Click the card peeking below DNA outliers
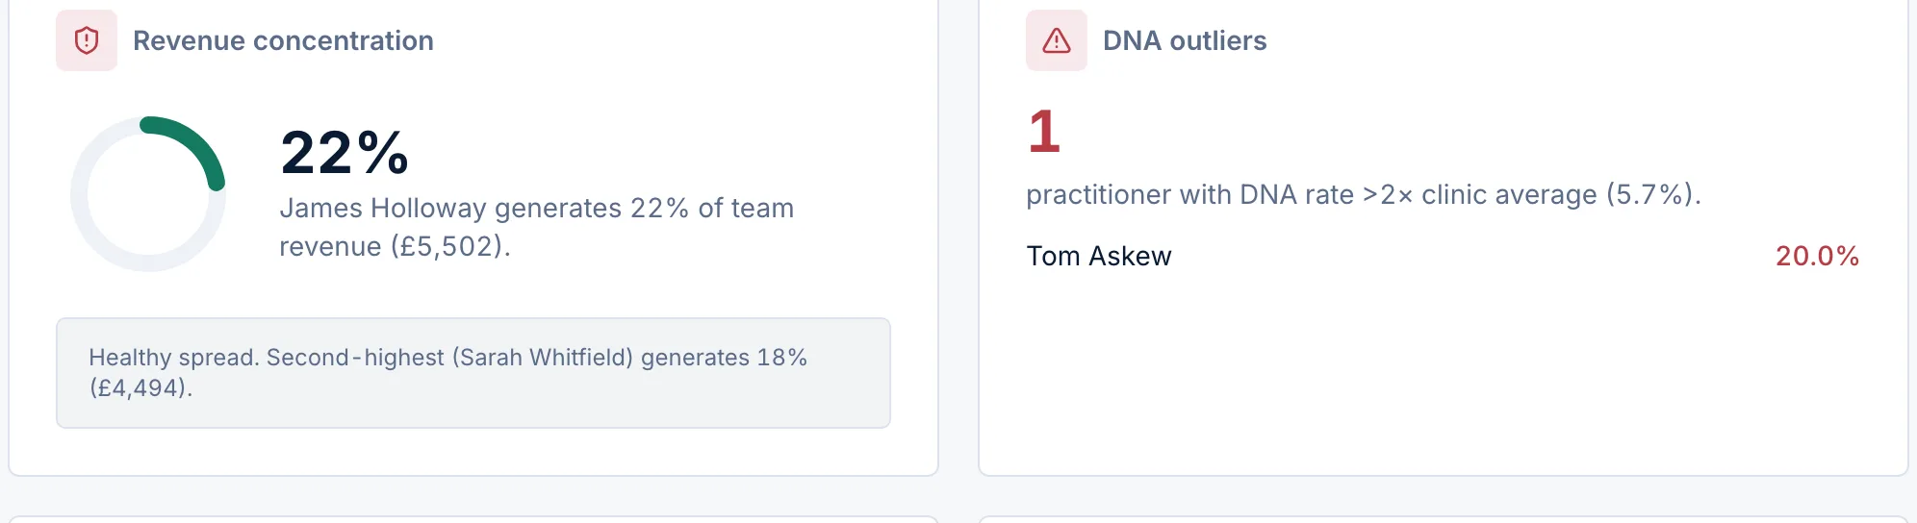 (x=1443, y=519)
